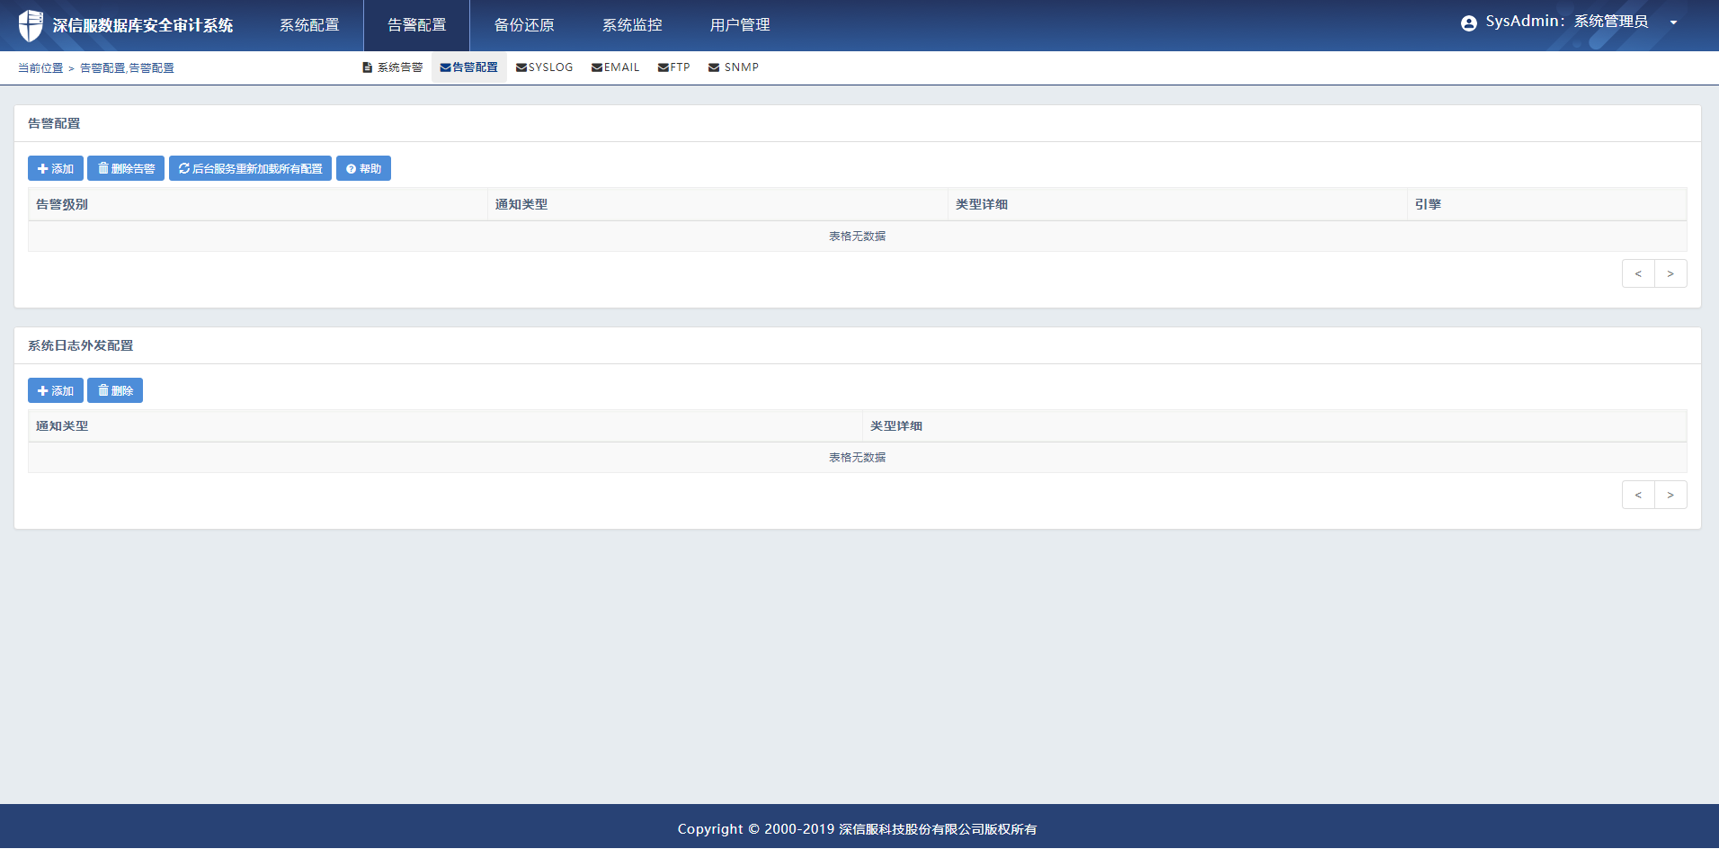
Task: Go to 系统监控 menu
Action: click(632, 25)
